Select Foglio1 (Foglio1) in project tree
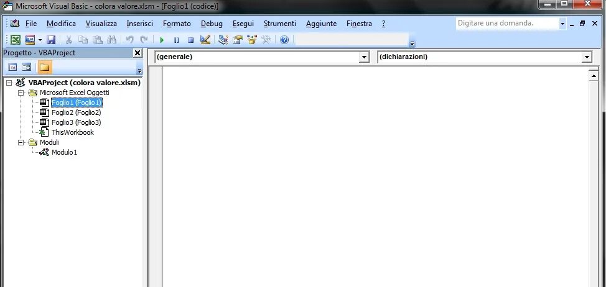The height and width of the screenshot is (287, 606). [76, 102]
